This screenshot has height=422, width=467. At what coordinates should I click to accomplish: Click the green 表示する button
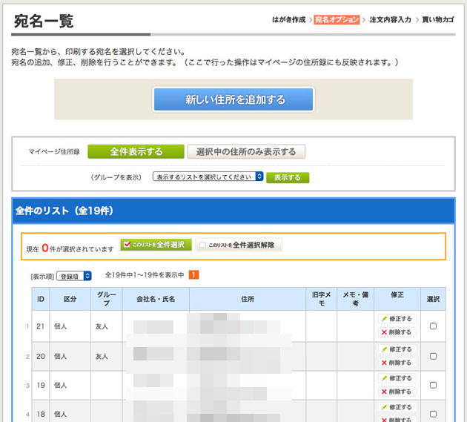click(x=288, y=177)
